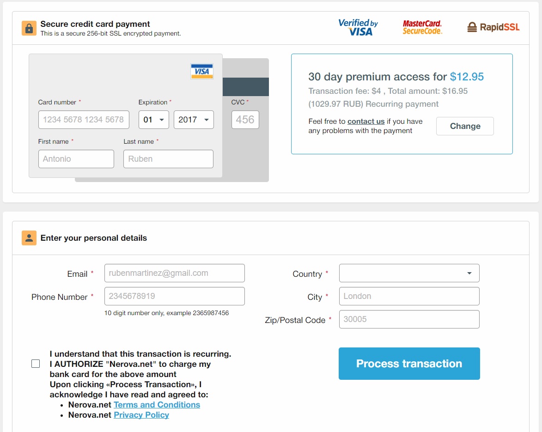Viewport: 542px width, 432px height.
Task: Click the Visa card logo on the card
Action: [x=202, y=72]
